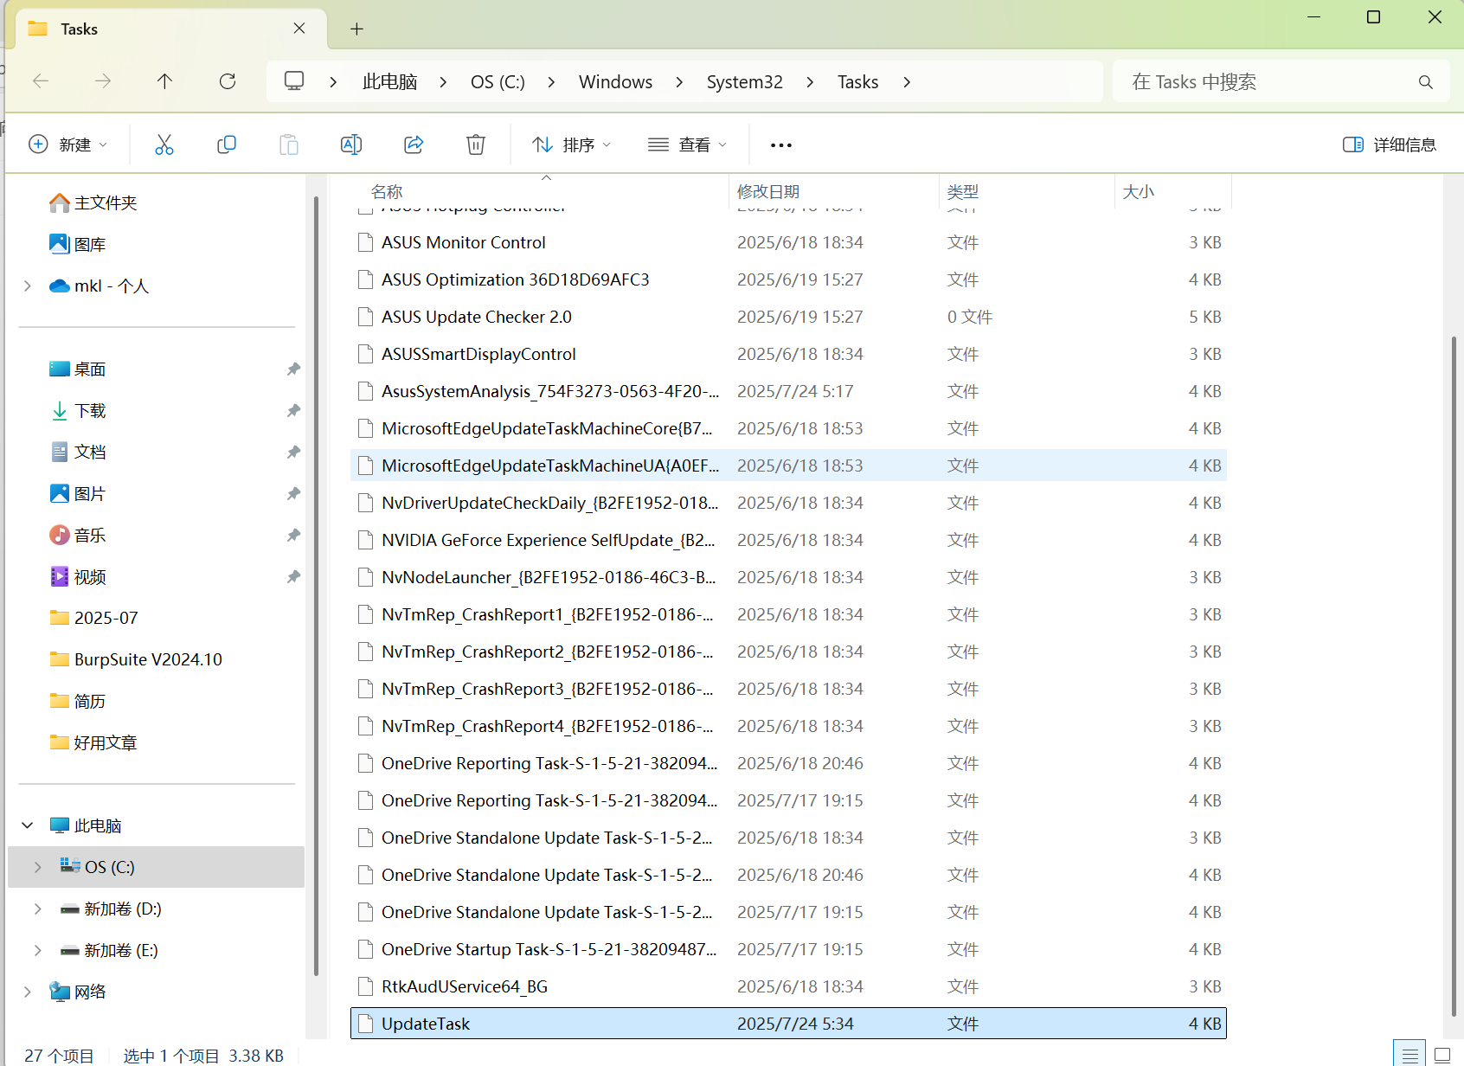This screenshot has height=1066, width=1464.
Task: Open a new tab with plus button
Action: 356,29
